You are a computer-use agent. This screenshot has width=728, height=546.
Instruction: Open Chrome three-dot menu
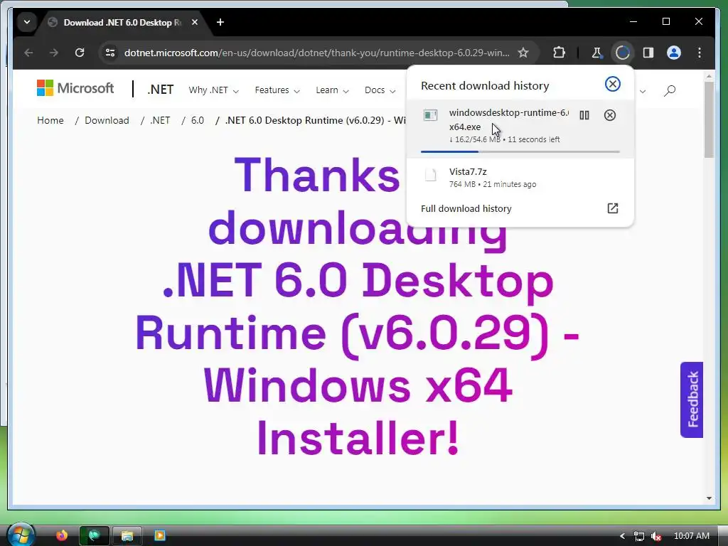[700, 53]
